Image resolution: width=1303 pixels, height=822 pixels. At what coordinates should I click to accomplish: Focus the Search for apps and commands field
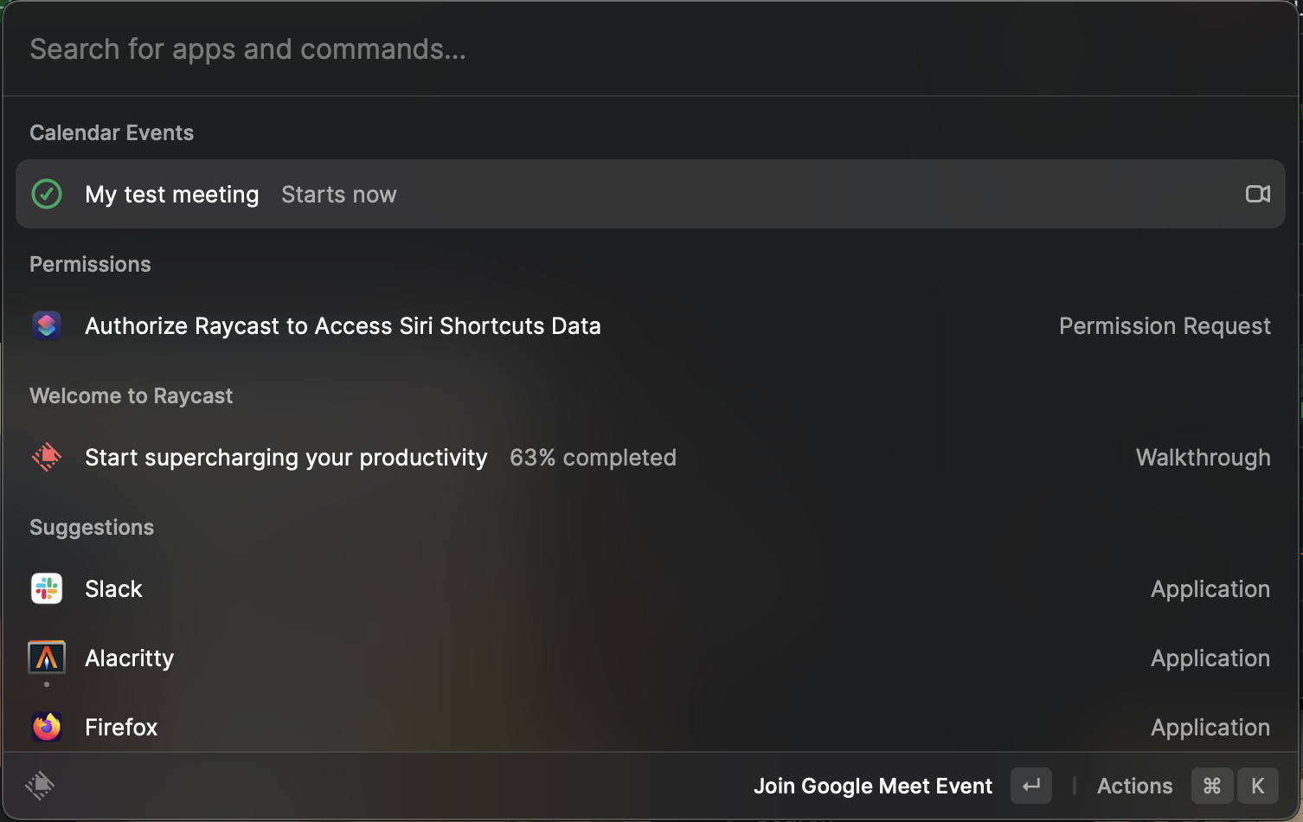651,49
